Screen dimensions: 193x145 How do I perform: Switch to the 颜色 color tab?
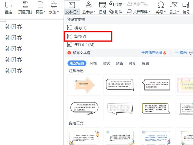[119, 63]
